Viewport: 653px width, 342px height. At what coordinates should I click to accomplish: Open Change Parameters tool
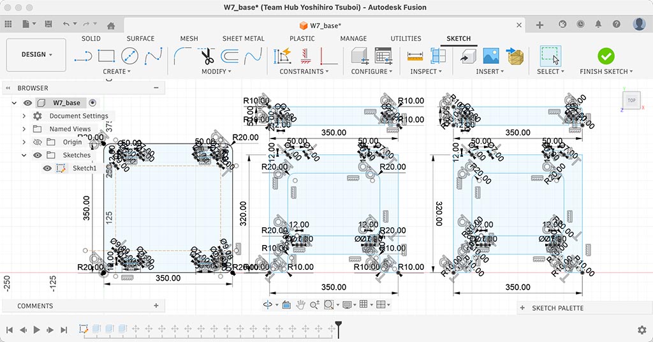coord(383,56)
